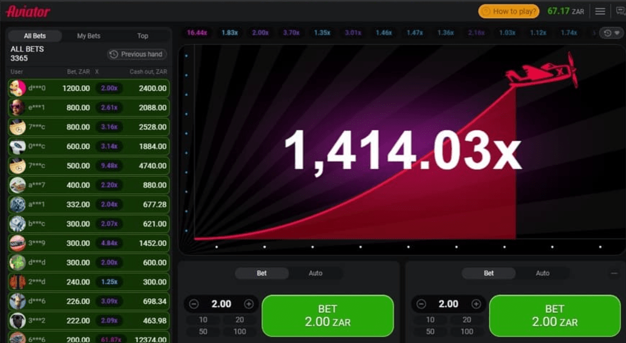The image size is (626, 343).
Task: Switch right bet panel to Auto mode
Action: point(542,273)
